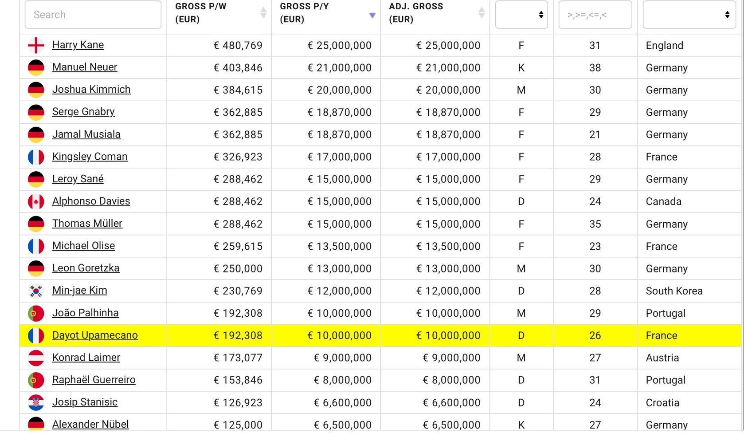
Task: Click the France flag next to Kingsley Coman
Action: click(36, 157)
